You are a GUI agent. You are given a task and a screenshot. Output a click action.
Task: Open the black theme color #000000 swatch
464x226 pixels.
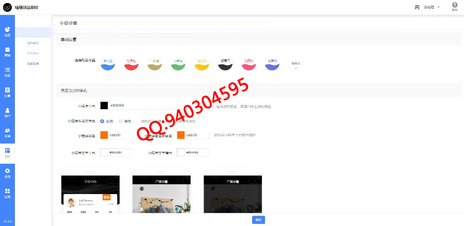[x=104, y=106]
